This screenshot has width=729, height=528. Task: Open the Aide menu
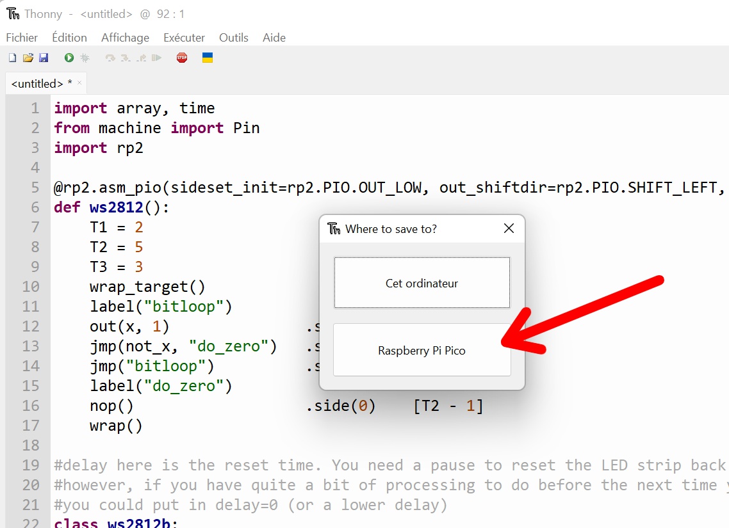[274, 38]
